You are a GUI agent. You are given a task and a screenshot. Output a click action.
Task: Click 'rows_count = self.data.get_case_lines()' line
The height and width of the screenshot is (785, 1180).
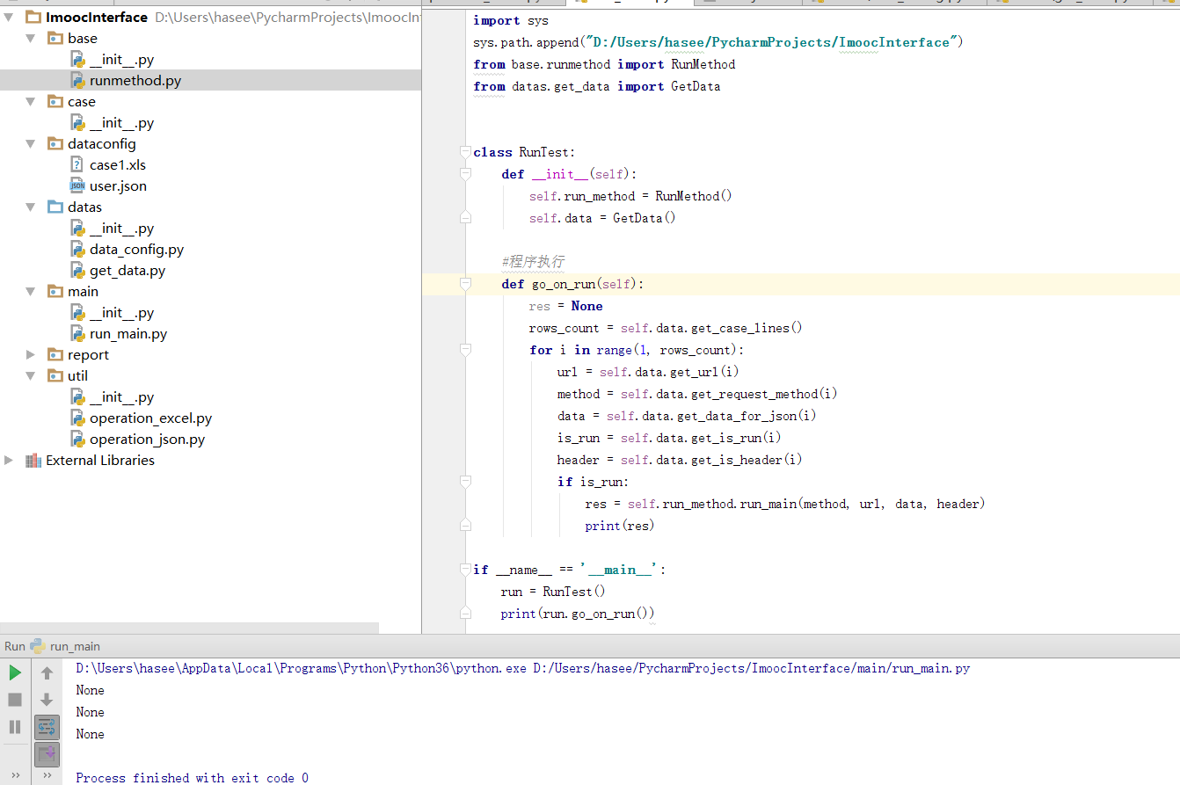[666, 328]
